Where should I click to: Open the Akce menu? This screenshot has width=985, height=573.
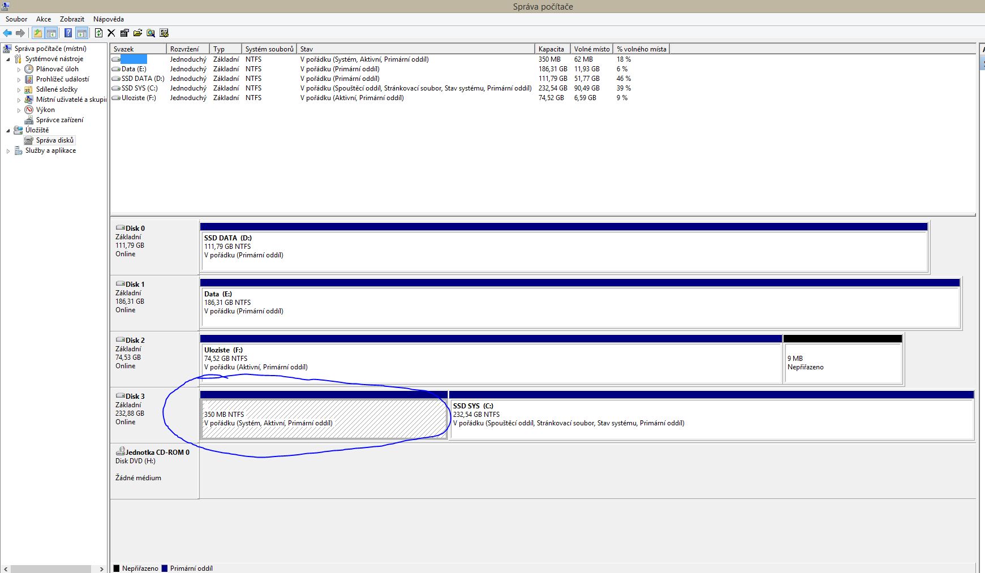44,19
